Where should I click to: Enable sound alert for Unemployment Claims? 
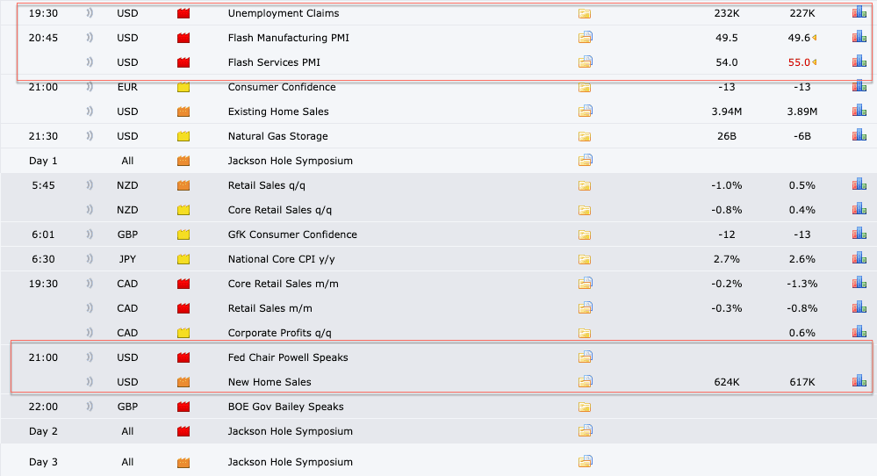[90, 13]
